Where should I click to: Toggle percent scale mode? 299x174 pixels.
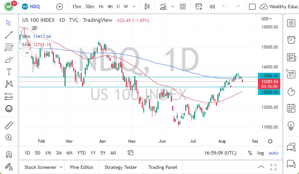250,153
